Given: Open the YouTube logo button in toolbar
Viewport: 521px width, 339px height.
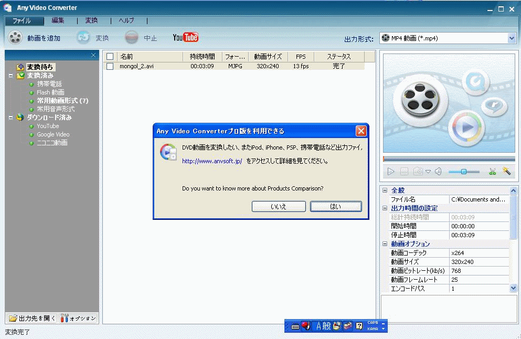Looking at the screenshot, I should coord(185,37).
